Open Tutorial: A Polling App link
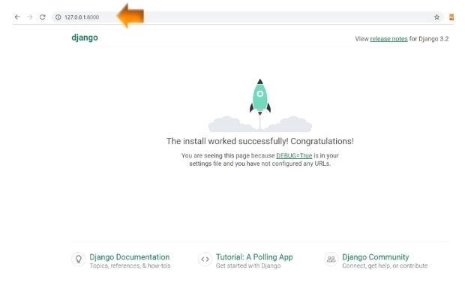Screen dimensions: 465x300 click(254, 257)
